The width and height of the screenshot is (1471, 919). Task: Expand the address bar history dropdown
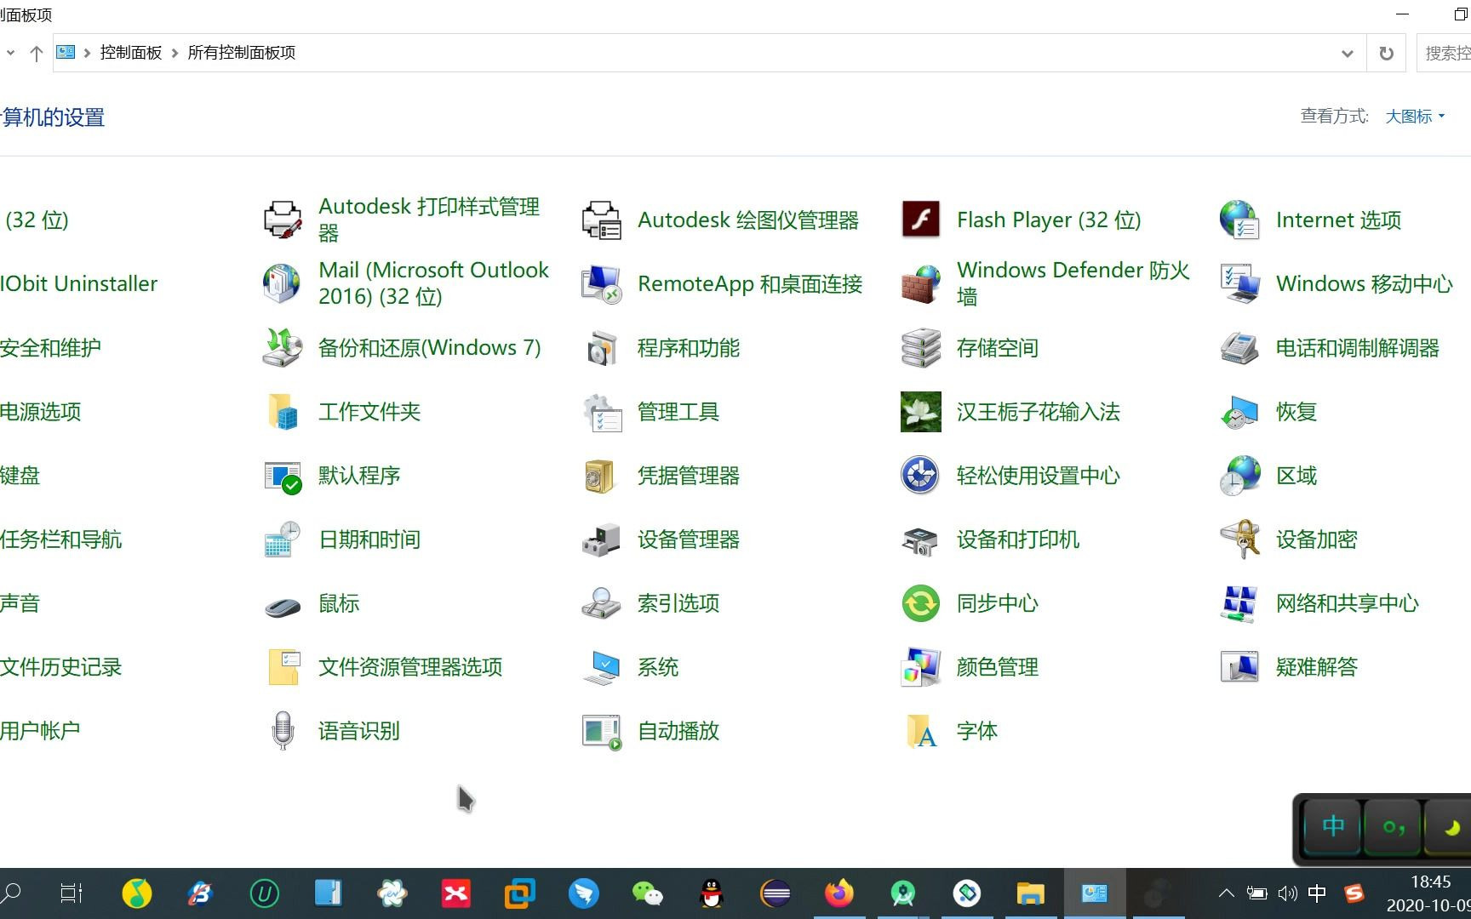tap(1348, 53)
